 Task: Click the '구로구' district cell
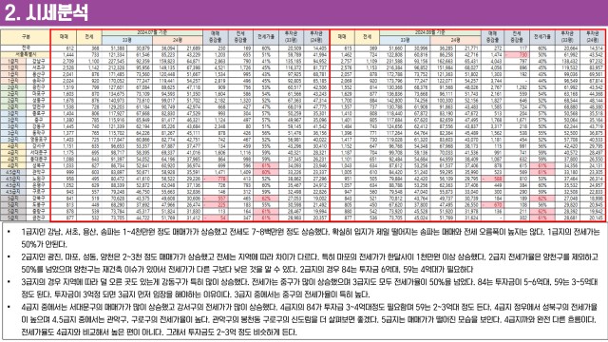[38, 192]
